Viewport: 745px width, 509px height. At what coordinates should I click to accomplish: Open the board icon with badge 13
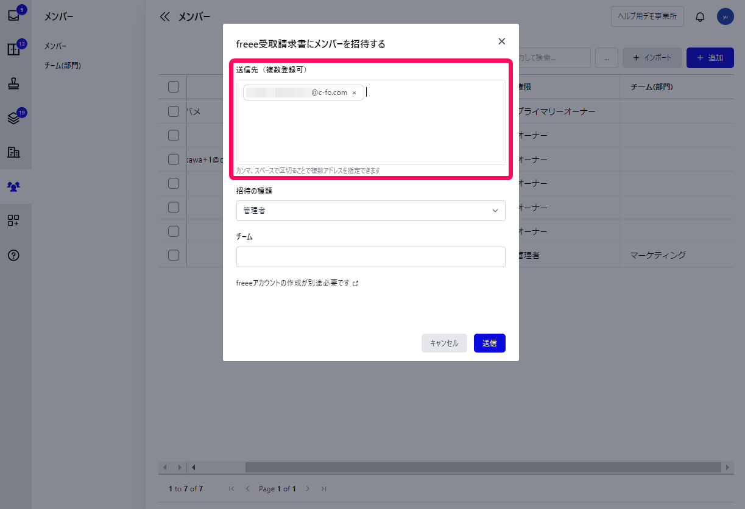tap(14, 49)
